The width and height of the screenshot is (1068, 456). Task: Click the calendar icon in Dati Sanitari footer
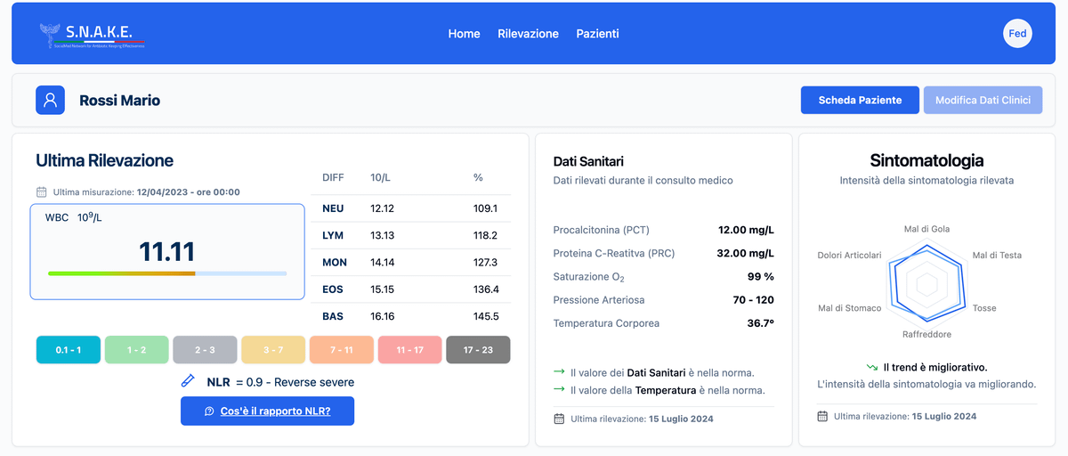[x=559, y=418]
